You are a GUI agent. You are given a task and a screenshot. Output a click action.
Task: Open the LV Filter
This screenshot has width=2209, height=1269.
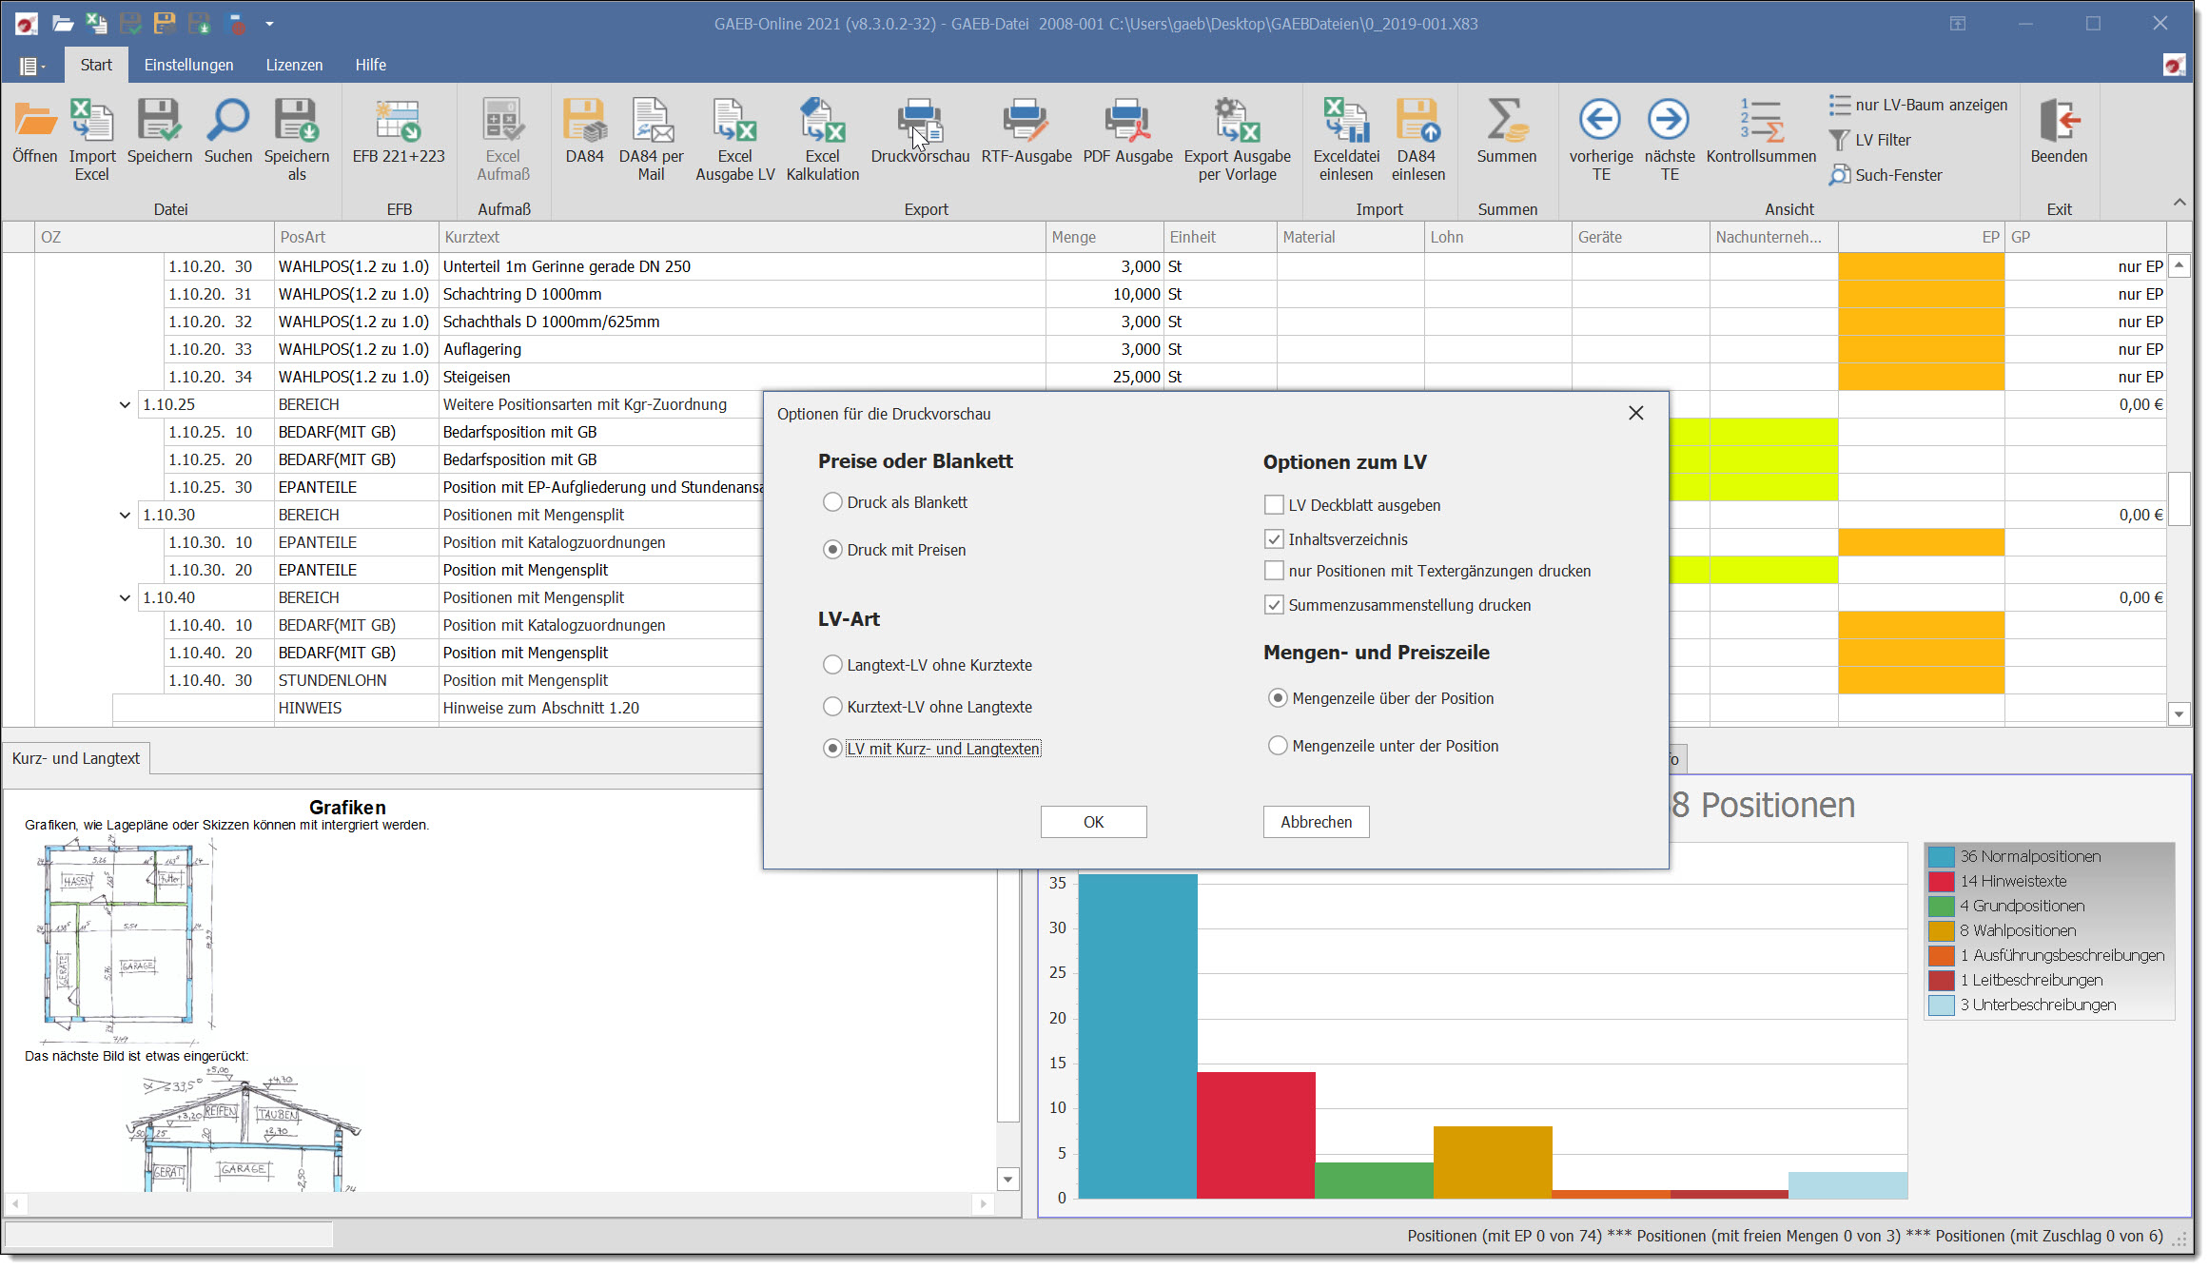pyautogui.click(x=1870, y=140)
